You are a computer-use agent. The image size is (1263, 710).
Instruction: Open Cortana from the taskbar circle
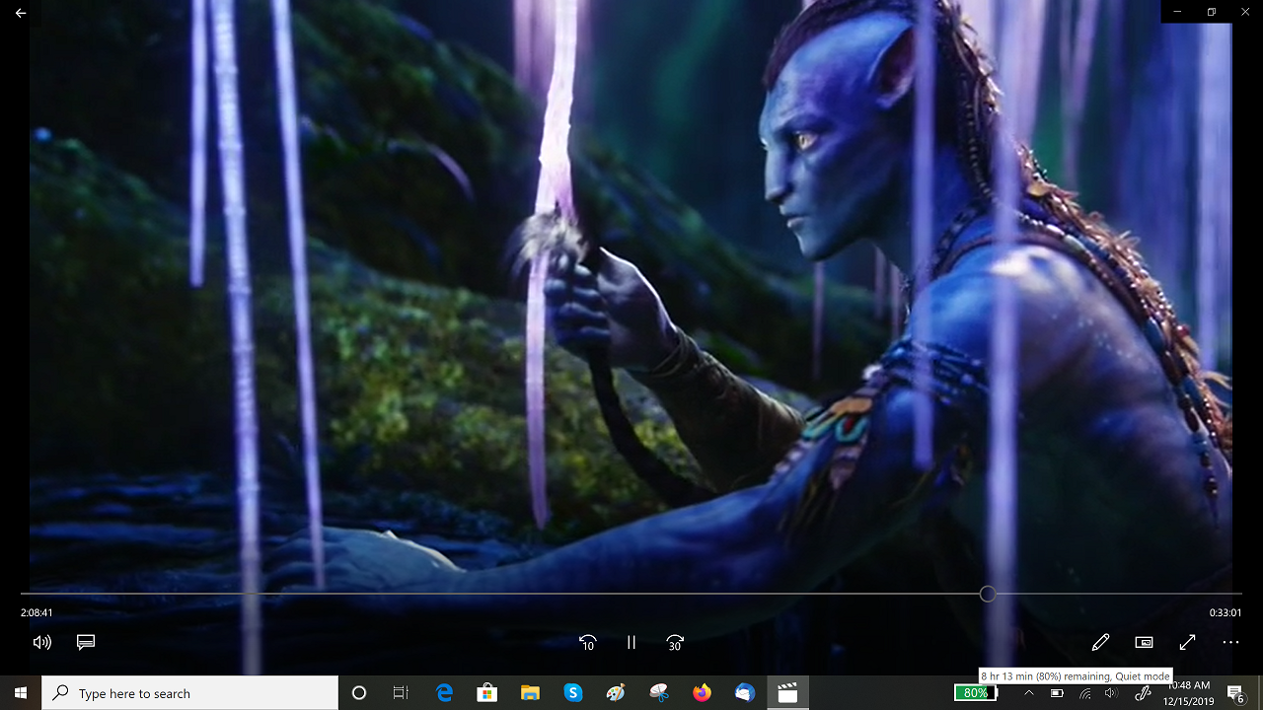point(359,693)
